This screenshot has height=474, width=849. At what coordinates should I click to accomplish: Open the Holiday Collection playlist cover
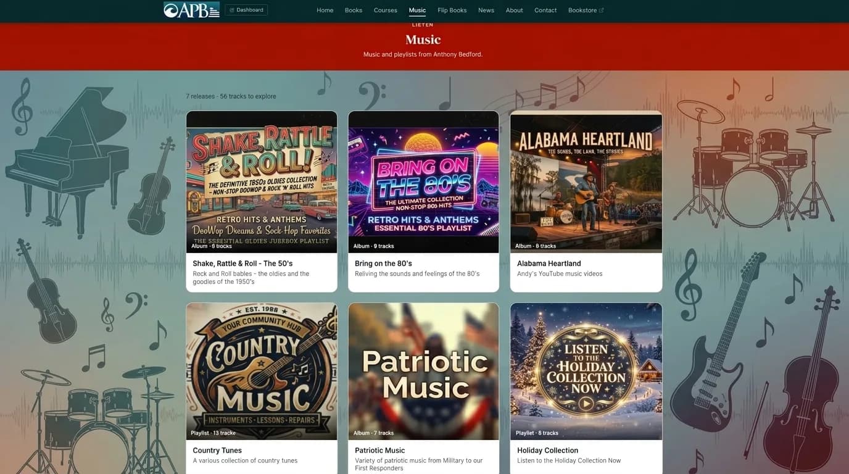(586, 372)
